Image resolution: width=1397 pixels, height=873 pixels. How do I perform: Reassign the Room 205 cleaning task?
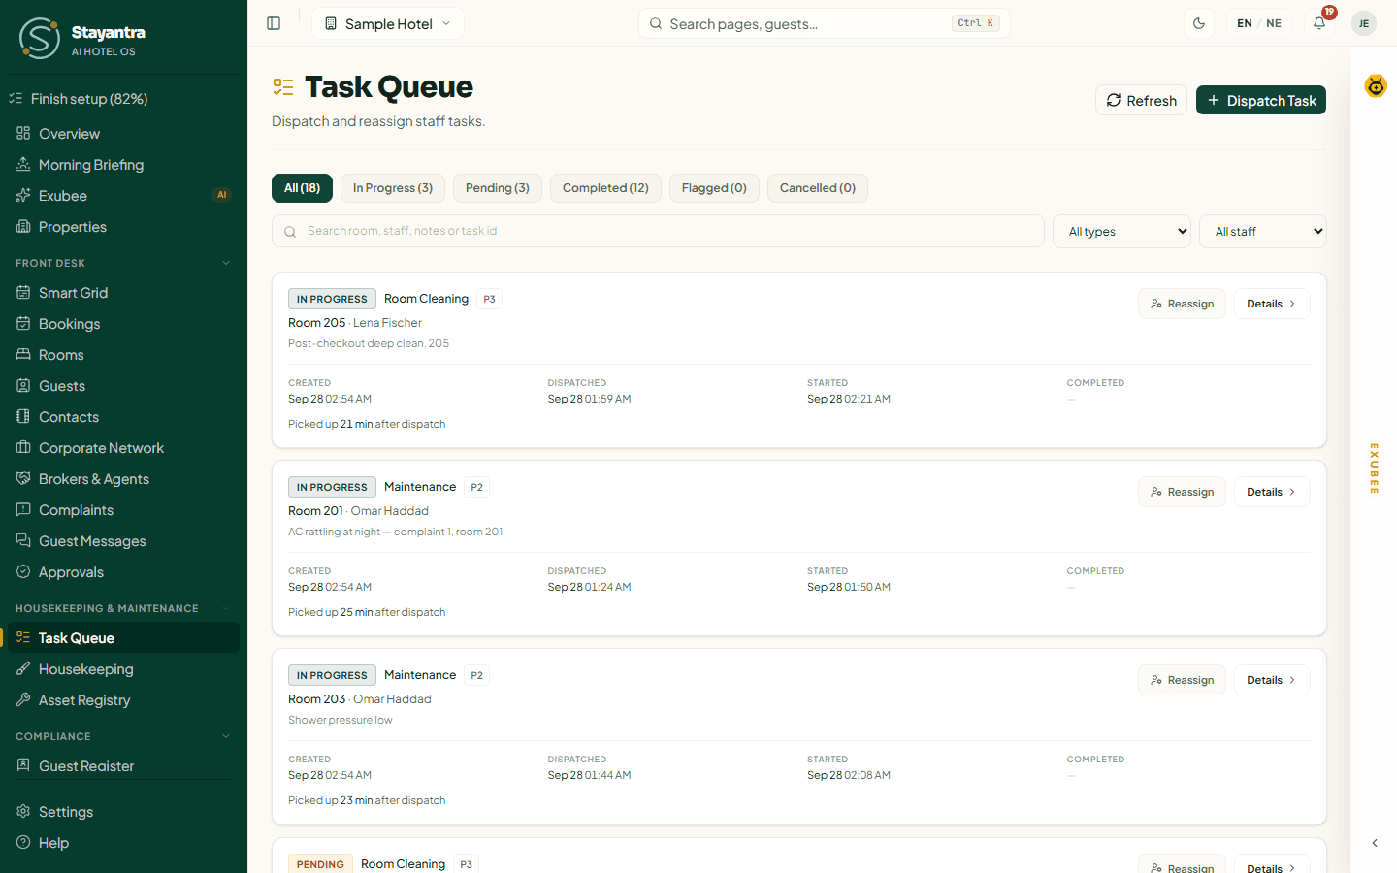tap(1182, 304)
